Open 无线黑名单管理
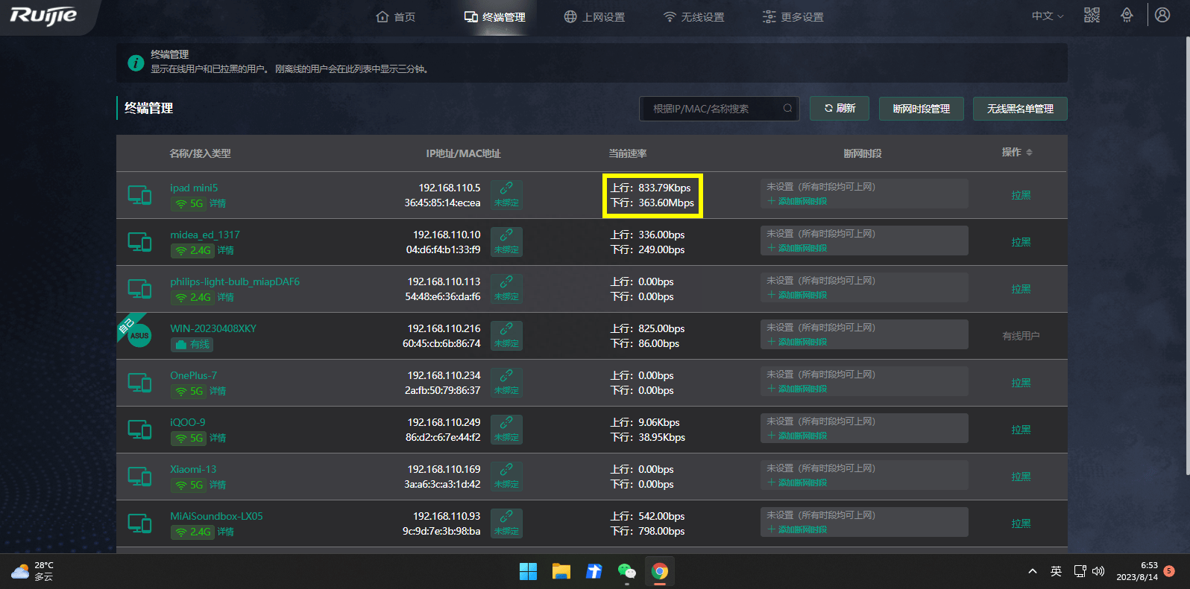This screenshot has width=1190, height=589. (1020, 109)
